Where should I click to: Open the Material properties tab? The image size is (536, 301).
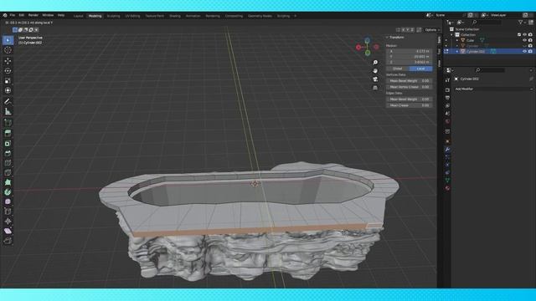pos(447,188)
